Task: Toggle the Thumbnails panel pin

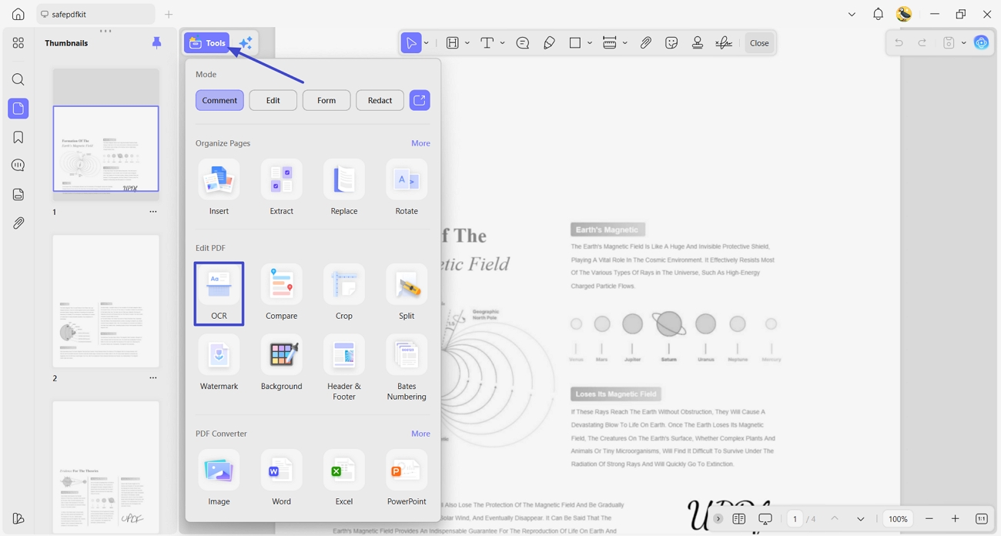Action: click(157, 42)
